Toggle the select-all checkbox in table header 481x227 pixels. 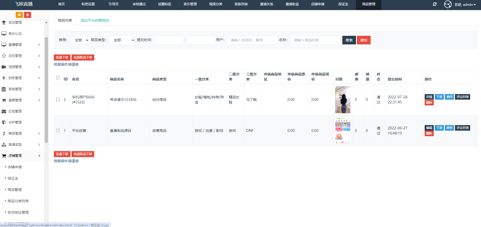[58, 78]
